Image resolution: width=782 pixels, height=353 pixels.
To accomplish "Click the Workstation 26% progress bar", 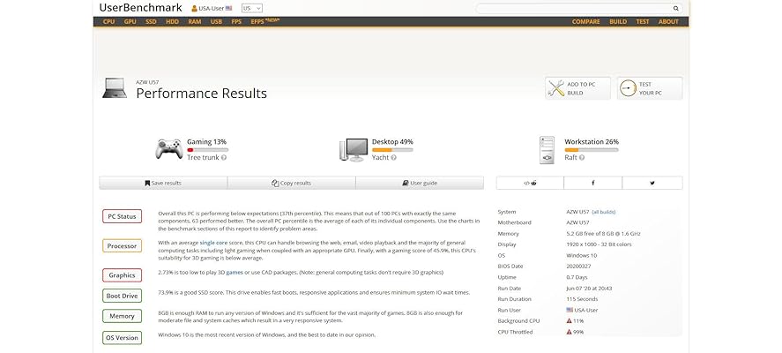I will pos(592,150).
